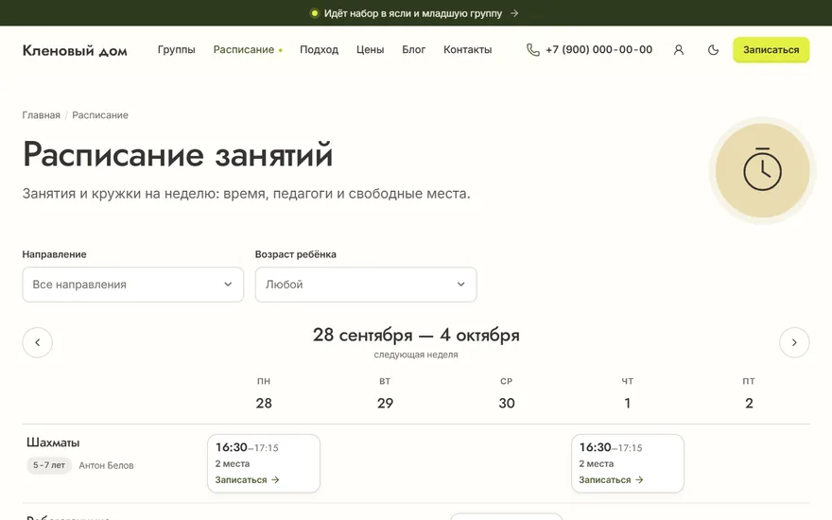Open Блог menu item

[413, 49]
